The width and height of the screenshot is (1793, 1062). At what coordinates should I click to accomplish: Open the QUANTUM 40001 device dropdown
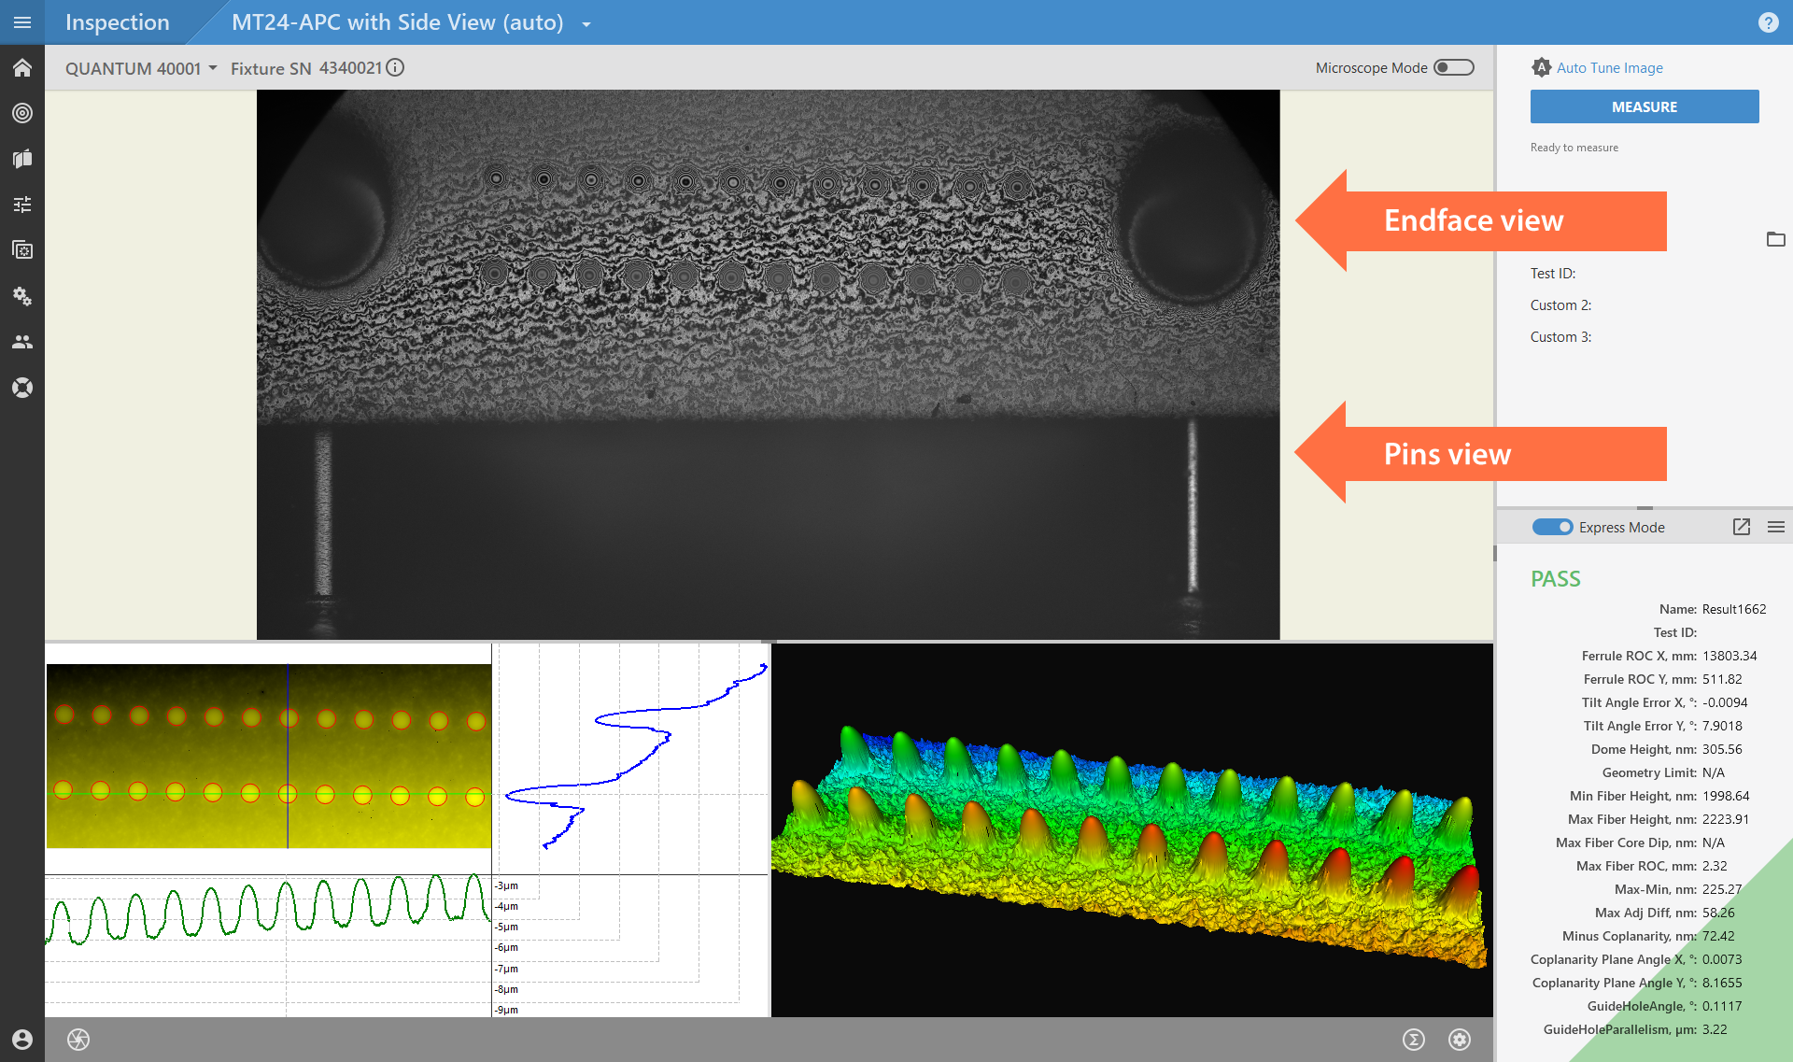tap(215, 67)
